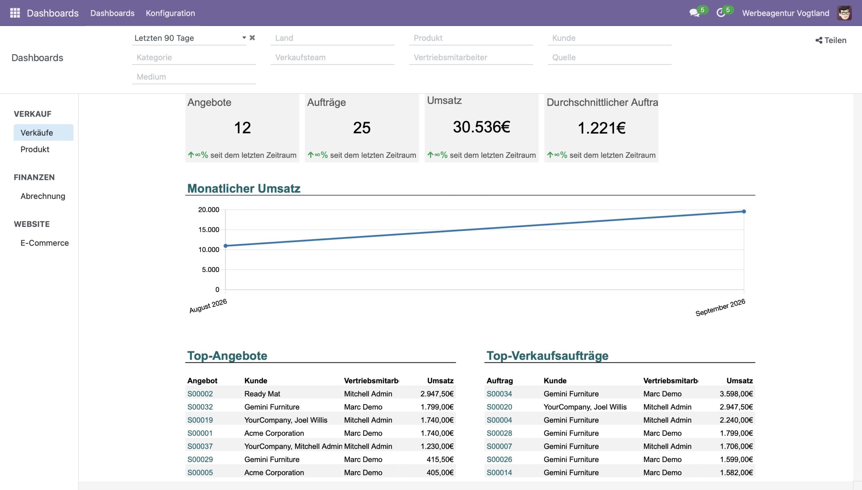Open quotation S00005
The width and height of the screenshot is (862, 490).
coord(200,472)
